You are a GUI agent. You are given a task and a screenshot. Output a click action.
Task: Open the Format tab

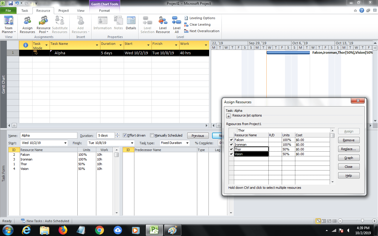coord(105,11)
